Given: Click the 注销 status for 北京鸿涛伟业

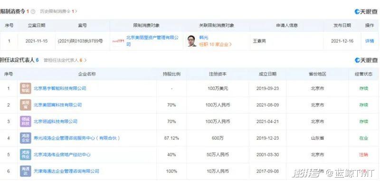Looking at the screenshot, I should click(x=363, y=154).
